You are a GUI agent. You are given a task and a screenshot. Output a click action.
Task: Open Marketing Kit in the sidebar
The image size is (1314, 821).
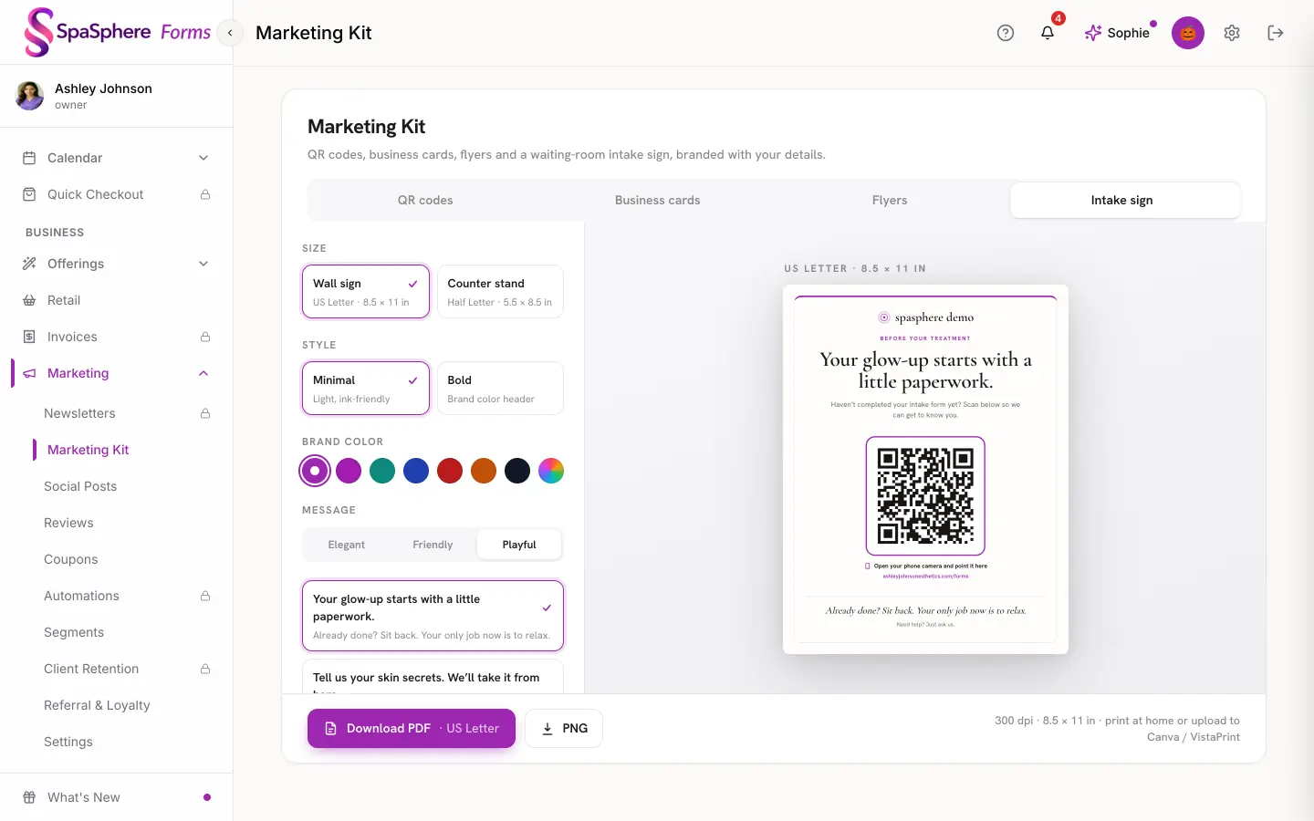tap(88, 450)
